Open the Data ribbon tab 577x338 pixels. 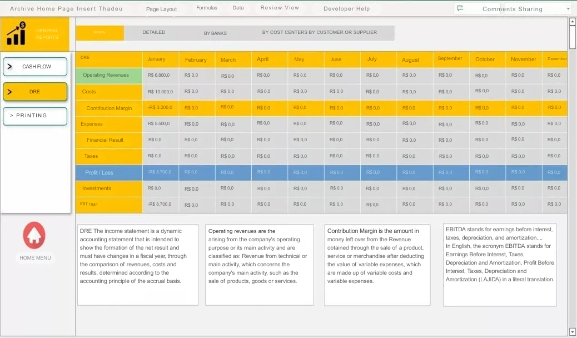[238, 8]
